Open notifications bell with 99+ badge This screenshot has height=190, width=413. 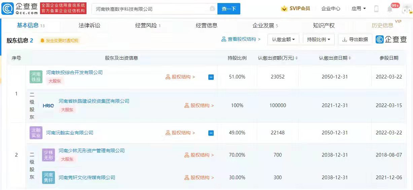(390, 9)
